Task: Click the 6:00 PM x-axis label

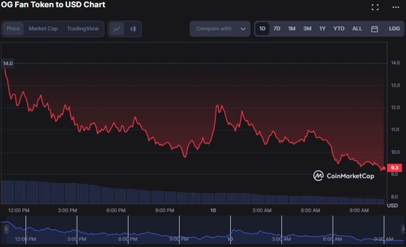Action: [116, 210]
